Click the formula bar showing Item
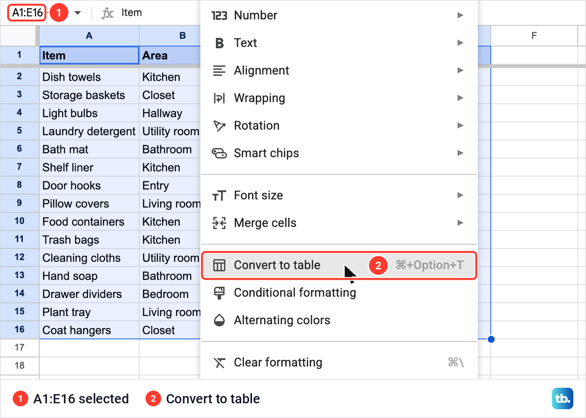Screen dimensions: 586x418 (x=131, y=13)
